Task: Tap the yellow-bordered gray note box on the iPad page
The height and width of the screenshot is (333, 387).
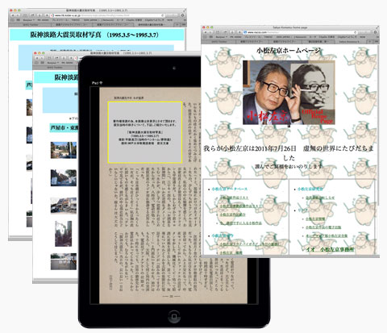Action: [x=145, y=132]
